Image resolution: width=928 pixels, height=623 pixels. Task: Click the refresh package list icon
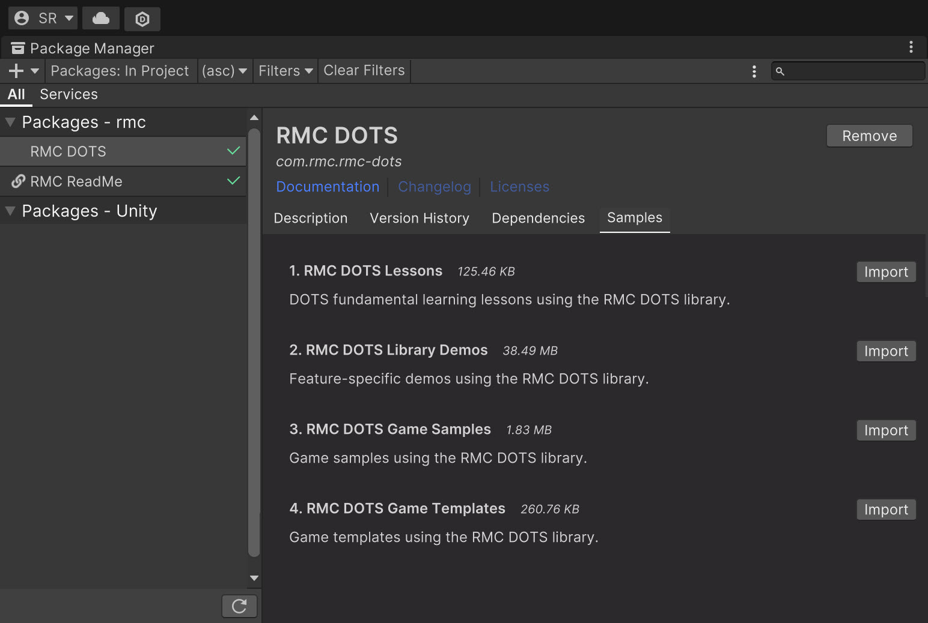point(239,606)
